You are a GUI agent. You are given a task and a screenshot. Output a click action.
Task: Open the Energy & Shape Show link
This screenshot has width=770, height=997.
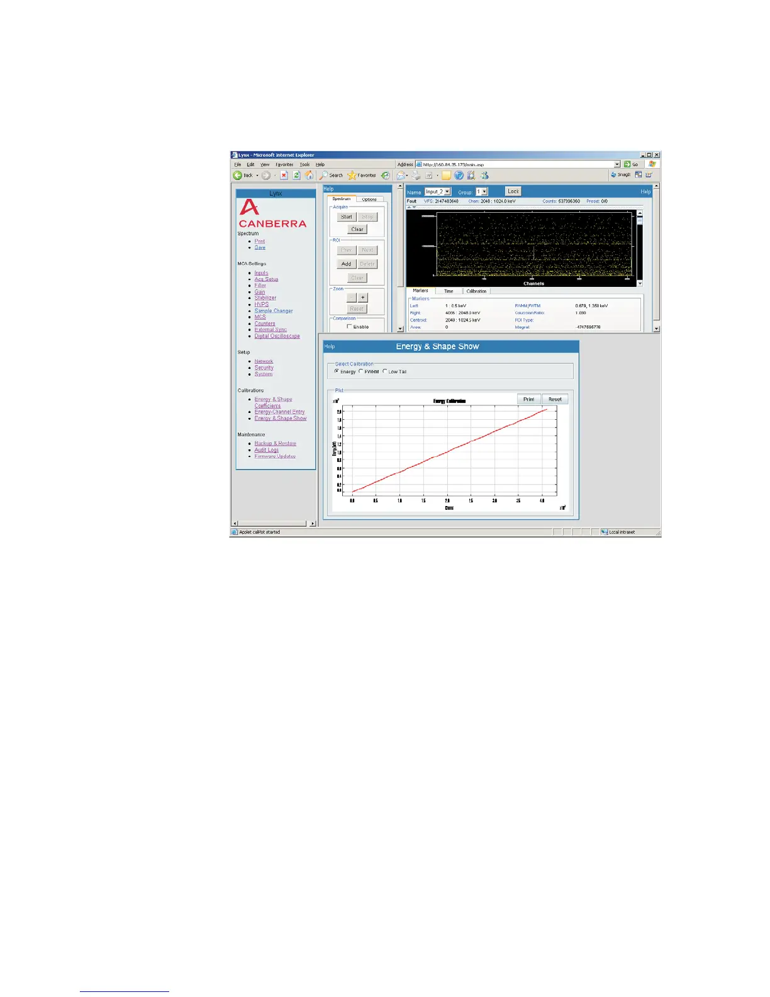click(281, 418)
